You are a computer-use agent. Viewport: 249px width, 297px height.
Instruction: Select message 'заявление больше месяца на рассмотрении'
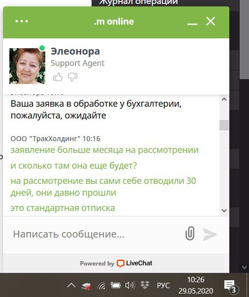point(105,150)
